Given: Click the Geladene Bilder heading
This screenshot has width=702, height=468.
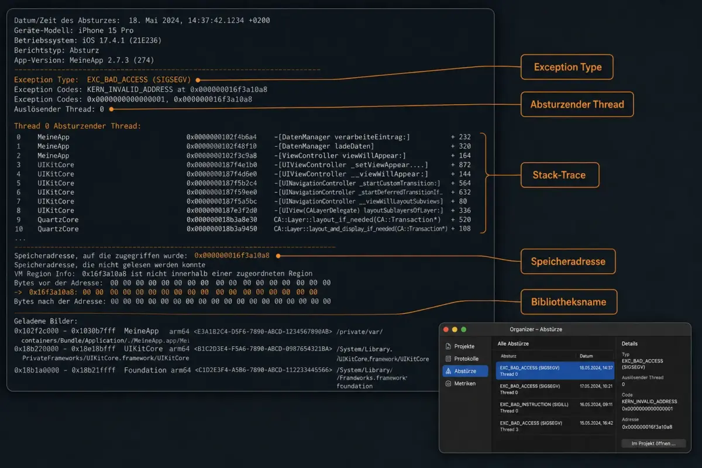Looking at the screenshot, I should pyautogui.click(x=46, y=321).
